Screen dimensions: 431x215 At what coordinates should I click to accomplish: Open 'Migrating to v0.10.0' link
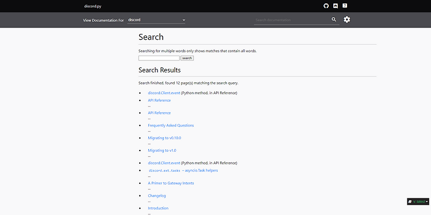(164, 138)
